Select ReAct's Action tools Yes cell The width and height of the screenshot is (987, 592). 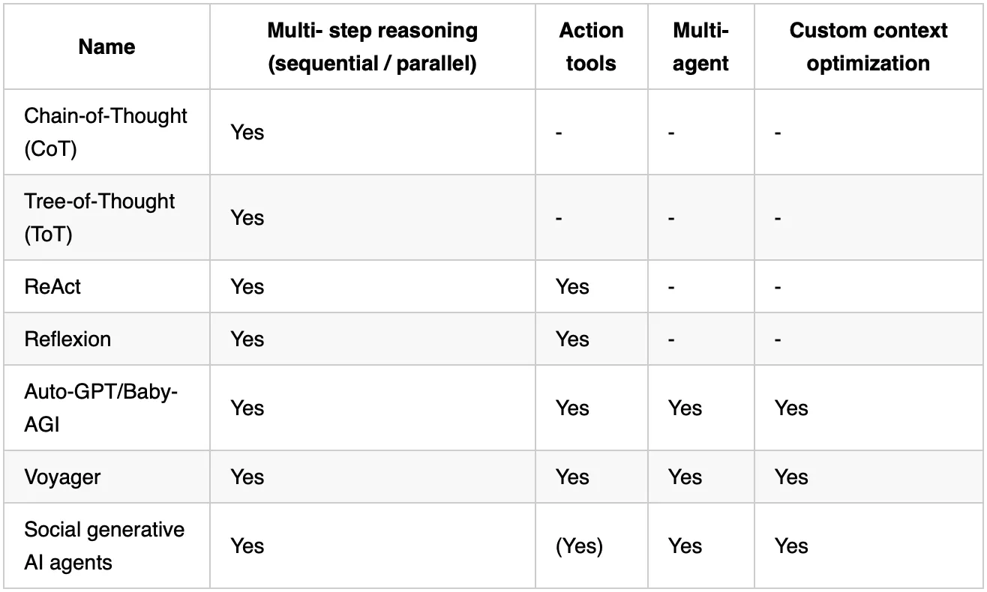[572, 286]
